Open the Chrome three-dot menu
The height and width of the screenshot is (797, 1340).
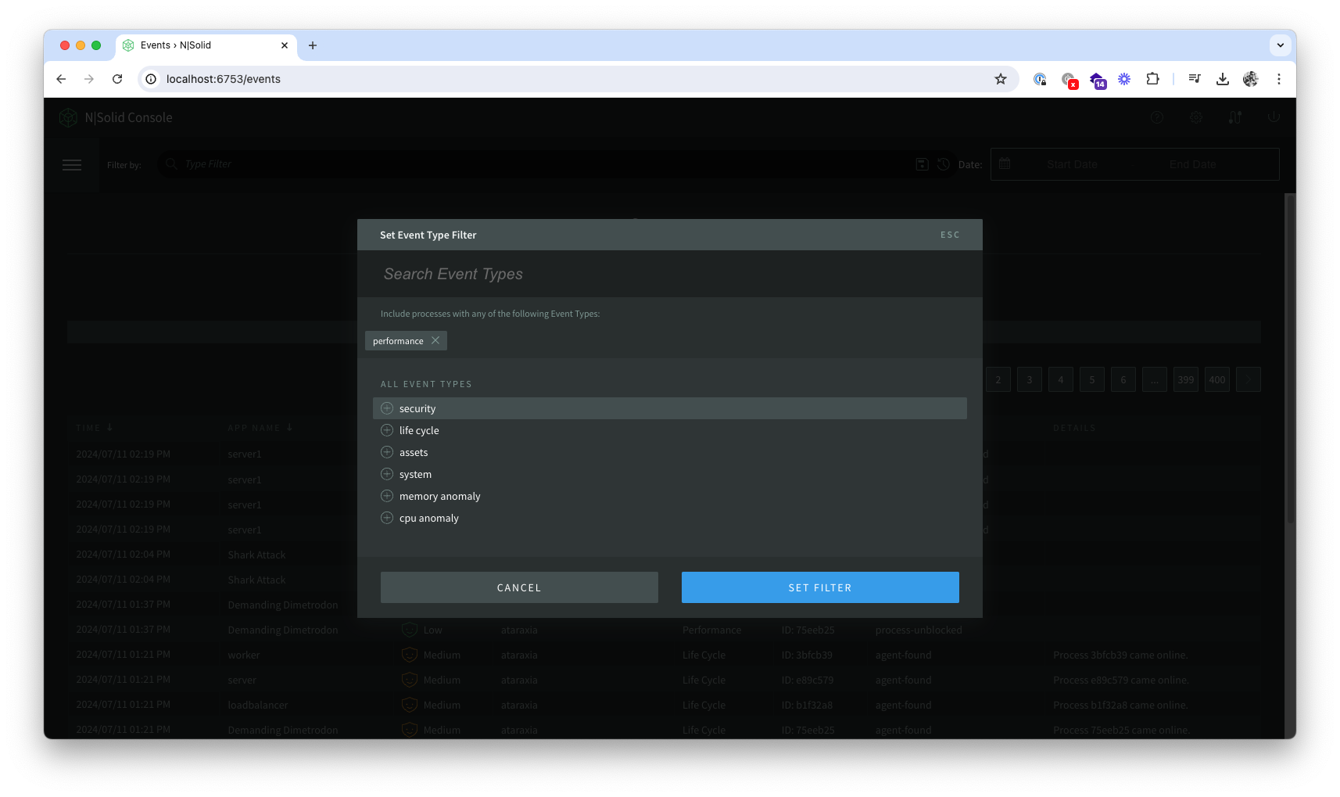tap(1279, 79)
